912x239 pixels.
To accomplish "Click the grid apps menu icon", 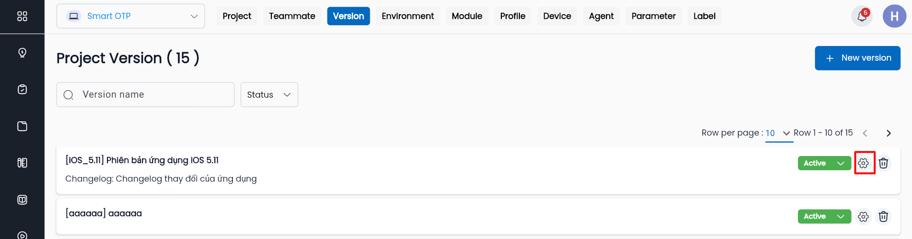I will (x=22, y=16).
